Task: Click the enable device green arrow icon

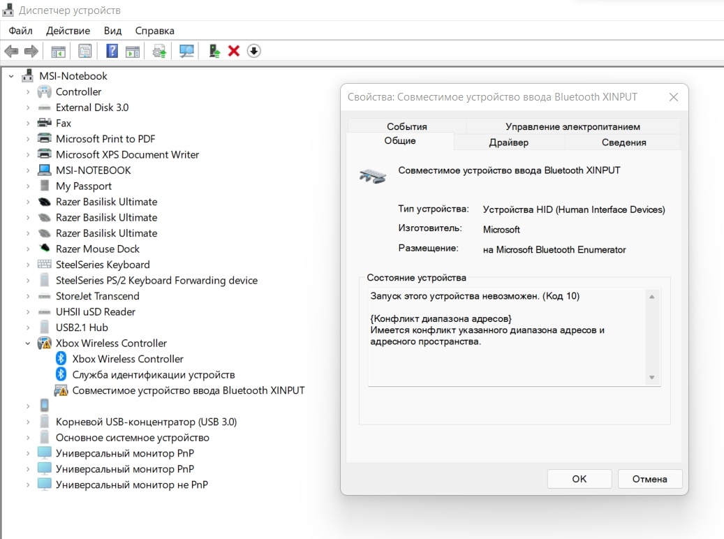Action: 214,51
